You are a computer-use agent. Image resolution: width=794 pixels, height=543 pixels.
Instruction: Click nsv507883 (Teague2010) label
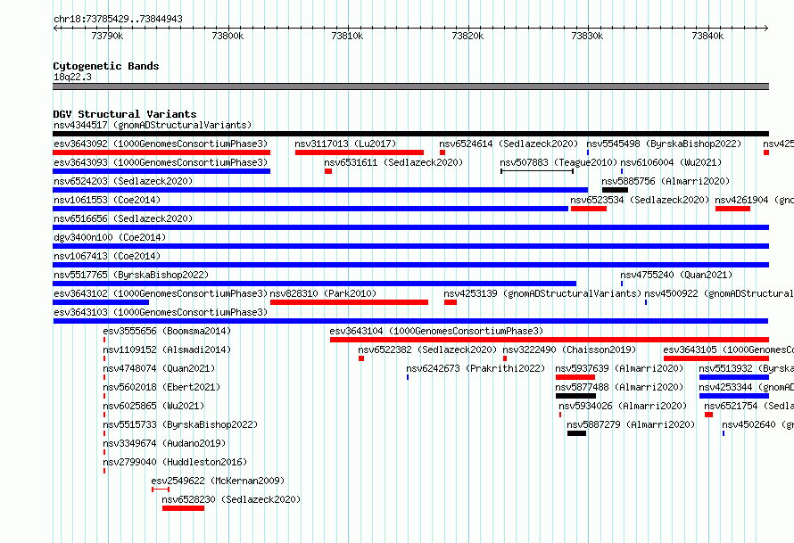(x=558, y=162)
